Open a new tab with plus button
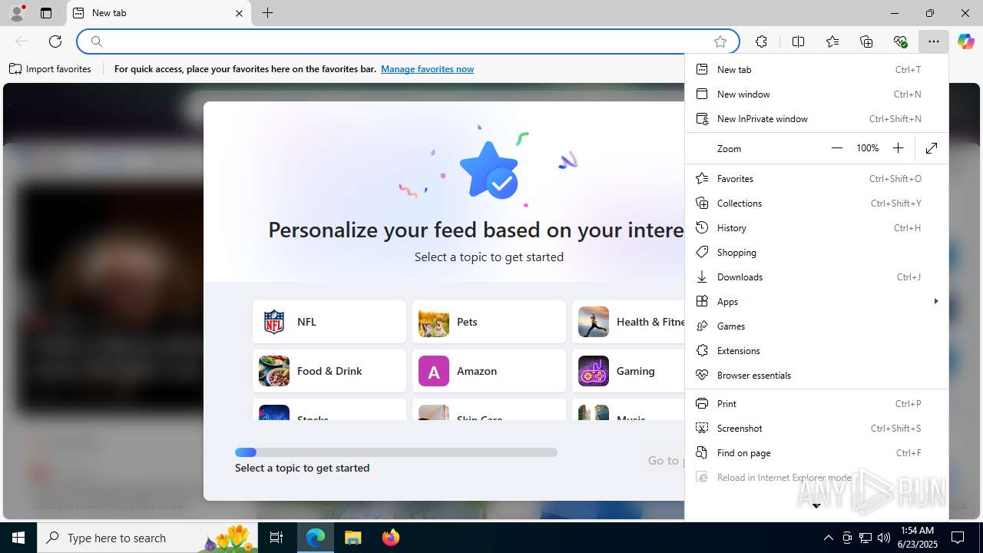983x553 pixels. point(267,13)
